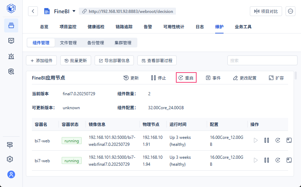Click running status on 192.168.101.94 row
Viewport: 301px width, 187px height.
coord(71,160)
